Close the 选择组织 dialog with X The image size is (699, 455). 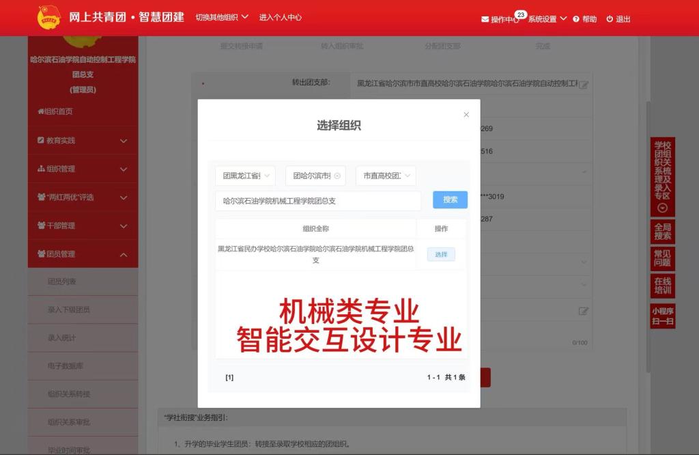466,115
